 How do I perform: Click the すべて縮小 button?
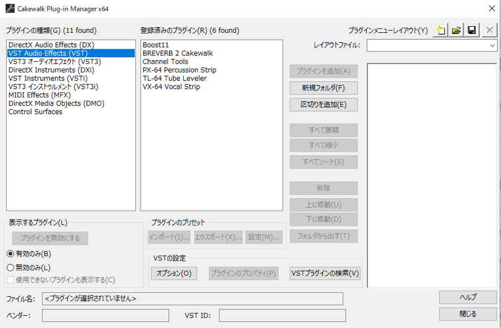coord(324,146)
